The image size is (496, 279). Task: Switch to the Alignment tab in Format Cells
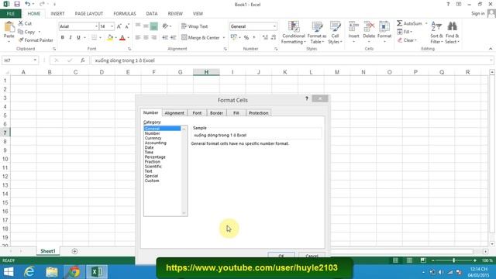[174, 113]
